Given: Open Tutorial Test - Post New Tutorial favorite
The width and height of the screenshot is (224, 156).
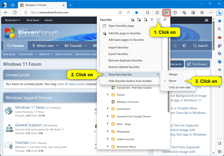Looking at the screenshot, I should [x=131, y=88].
